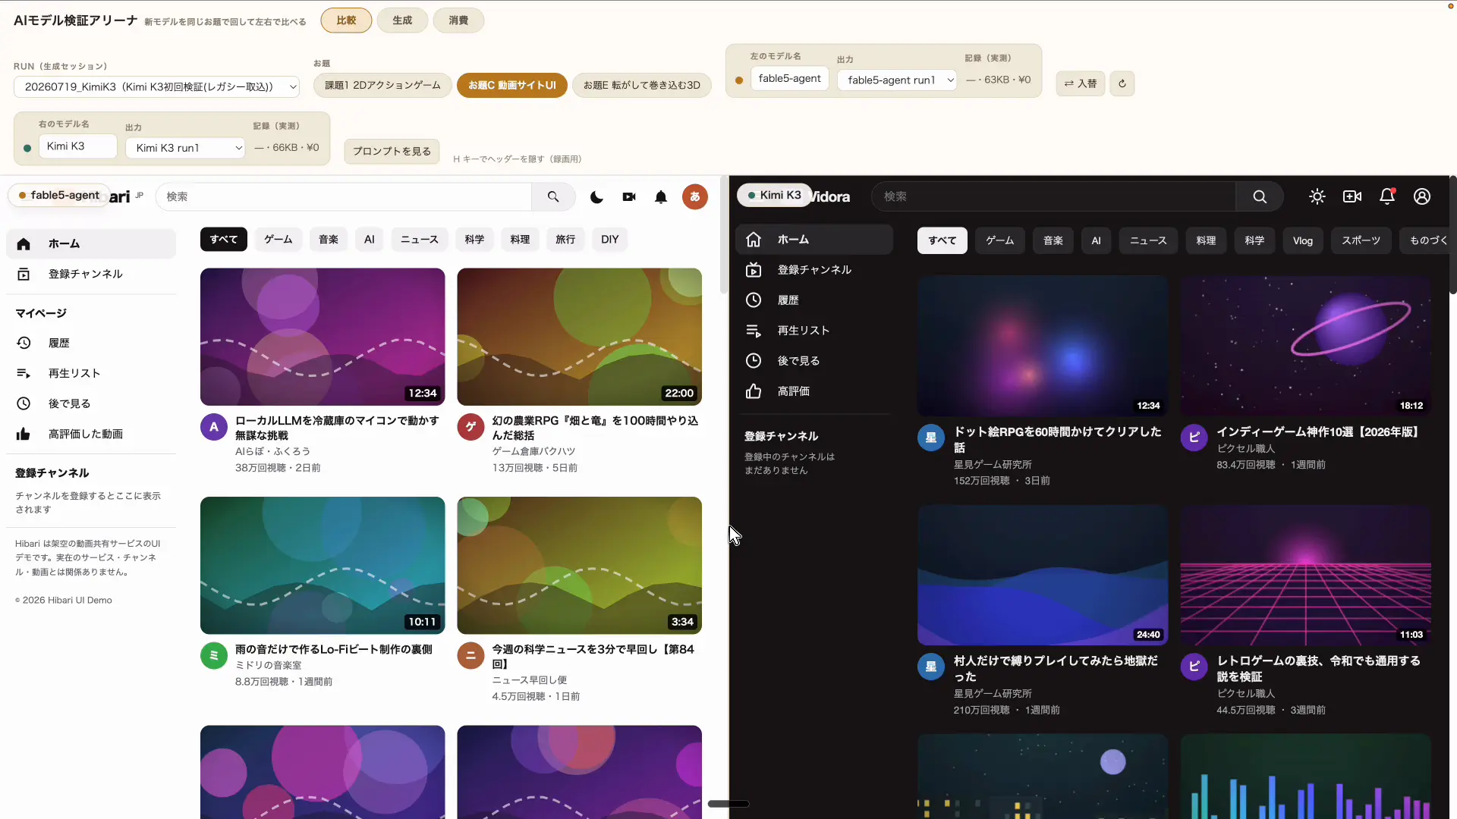
Task: Open 登録チャンネル in Vidora dark sidebar
Action: (x=814, y=269)
